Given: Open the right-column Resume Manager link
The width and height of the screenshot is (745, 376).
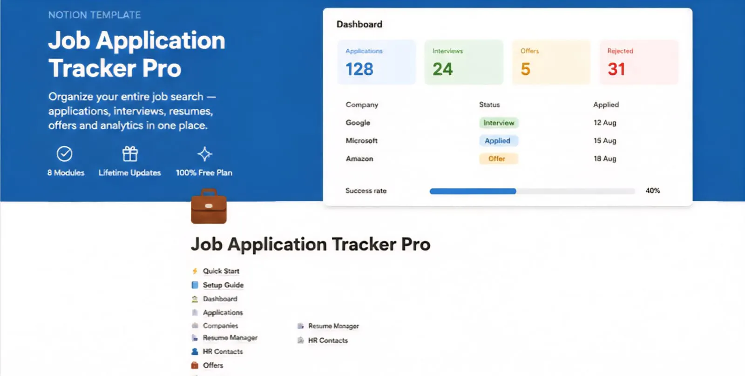Looking at the screenshot, I should point(333,326).
